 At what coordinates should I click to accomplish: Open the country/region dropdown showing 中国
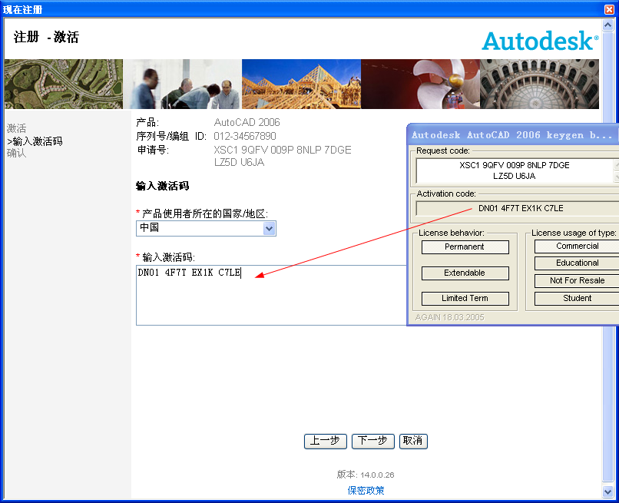tap(206, 229)
